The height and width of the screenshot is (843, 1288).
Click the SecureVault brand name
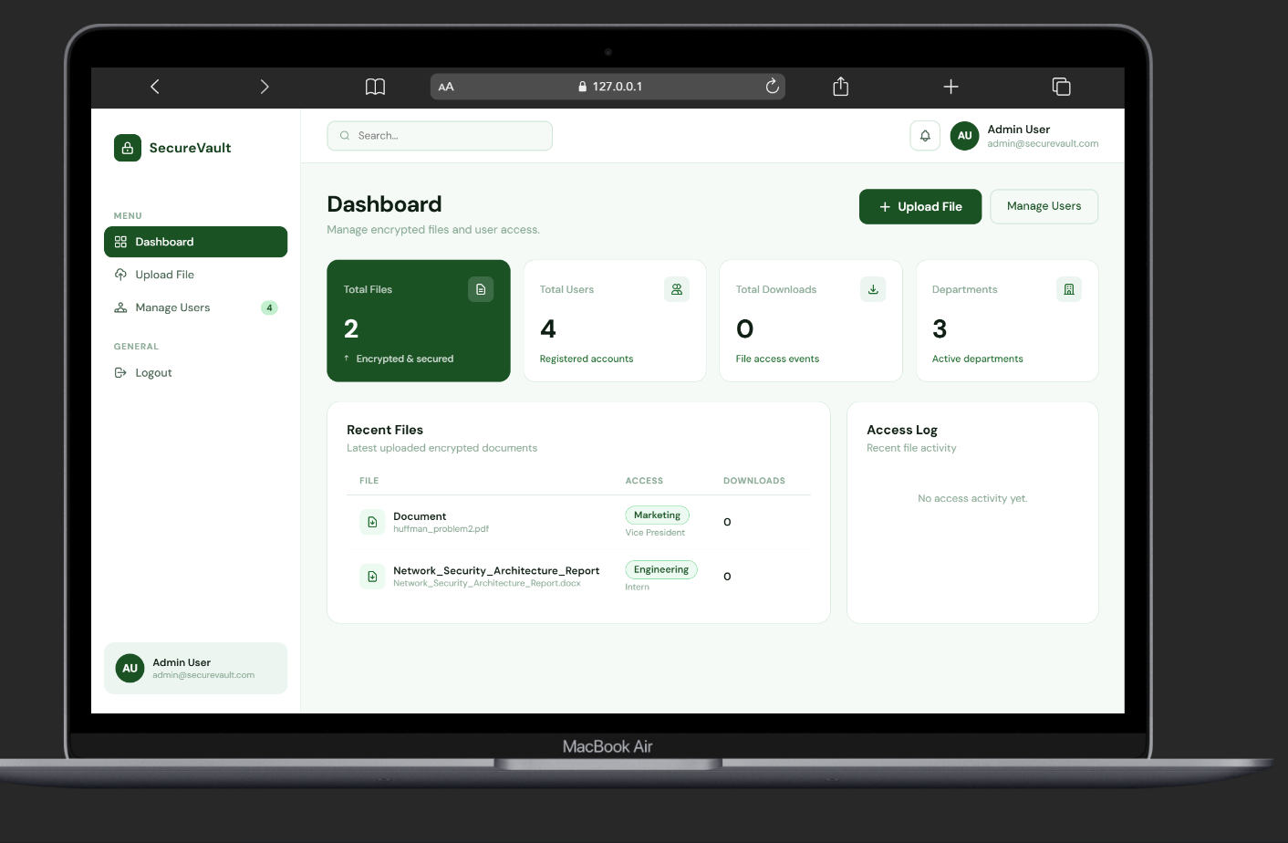[190, 148]
